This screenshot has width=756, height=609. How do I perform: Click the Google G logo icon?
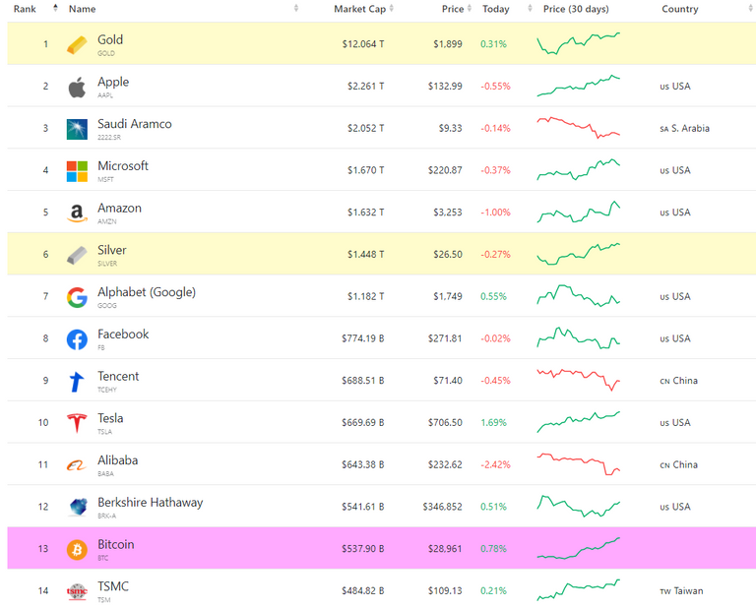(x=77, y=297)
